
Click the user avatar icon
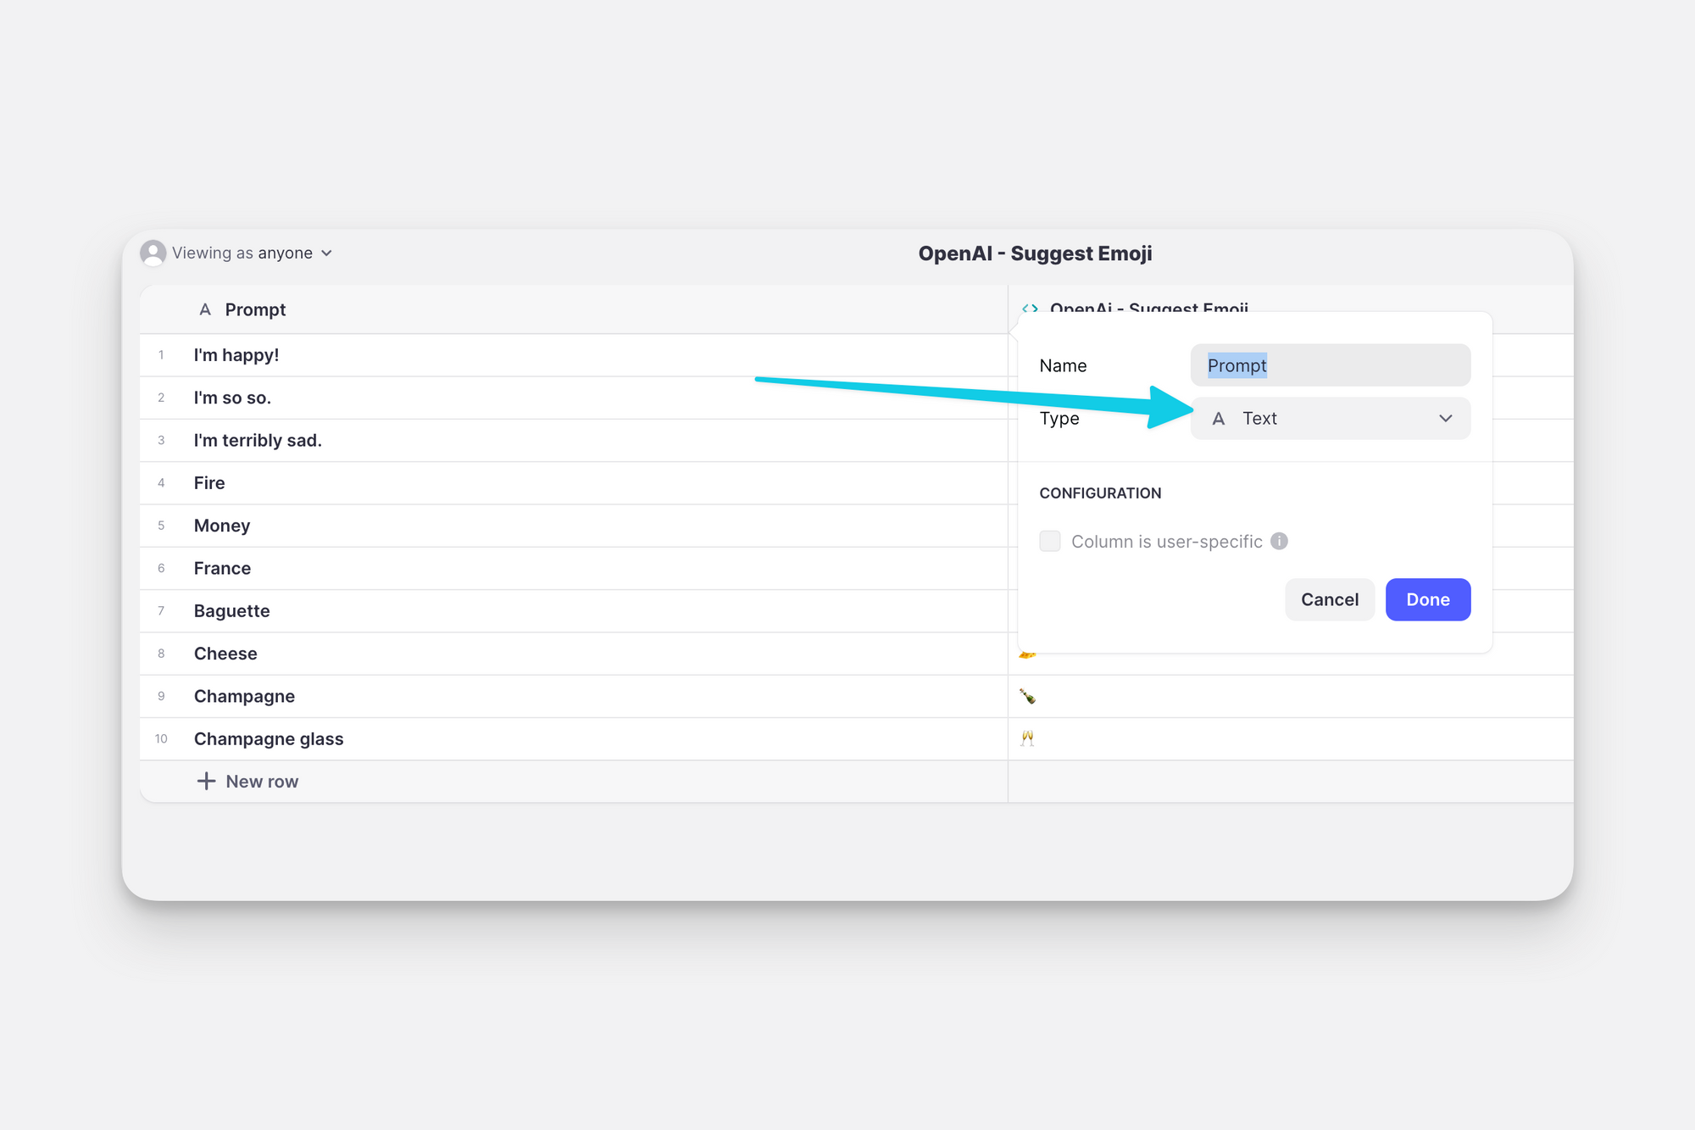click(x=153, y=253)
